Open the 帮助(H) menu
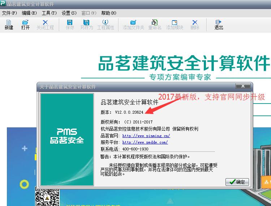The image size is (271, 206). pos(108,13)
